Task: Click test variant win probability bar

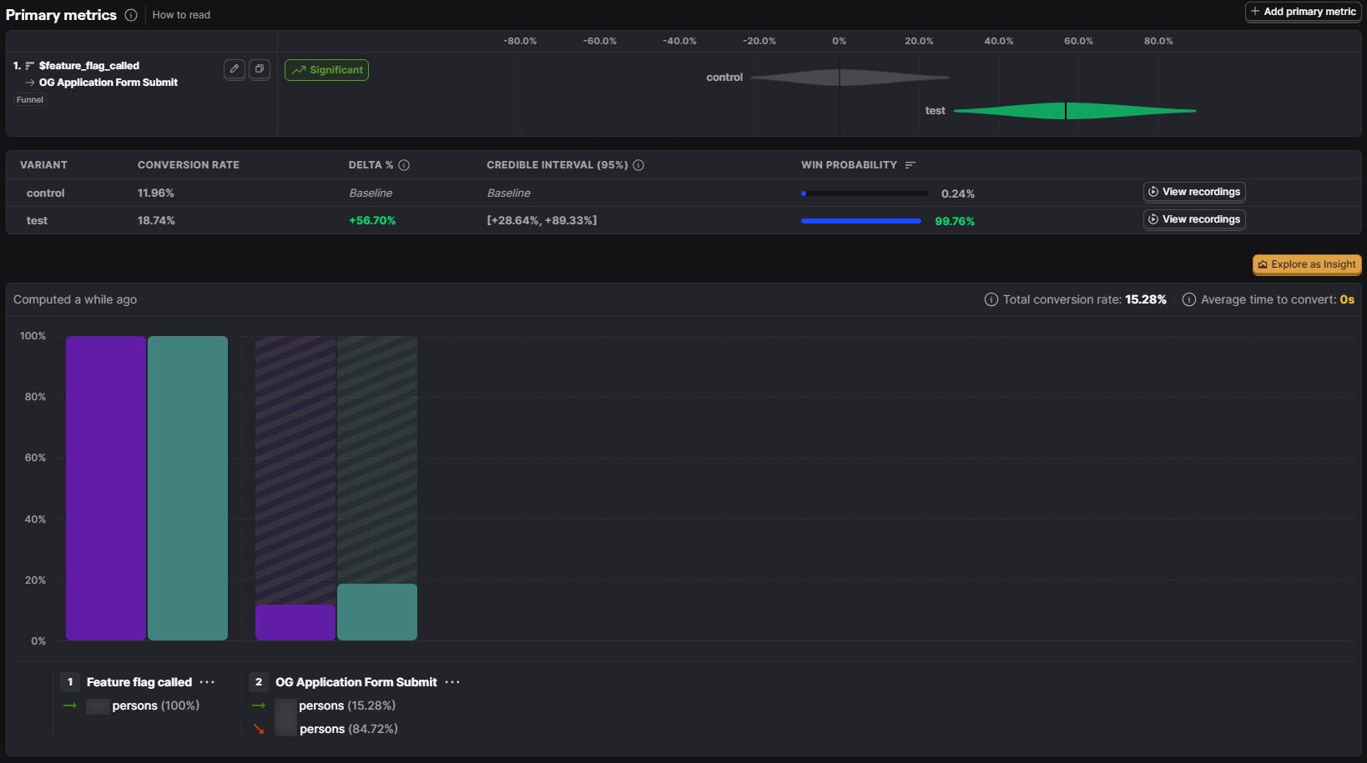Action: pyautogui.click(x=860, y=221)
